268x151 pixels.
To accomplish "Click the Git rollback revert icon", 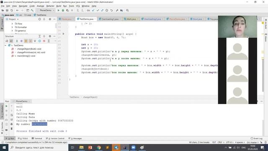I will 111,10.
